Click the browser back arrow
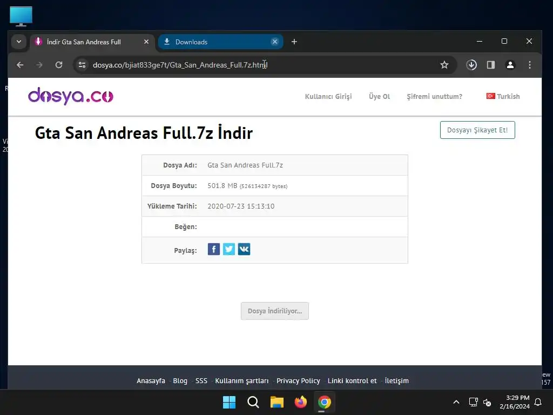 (x=20, y=65)
